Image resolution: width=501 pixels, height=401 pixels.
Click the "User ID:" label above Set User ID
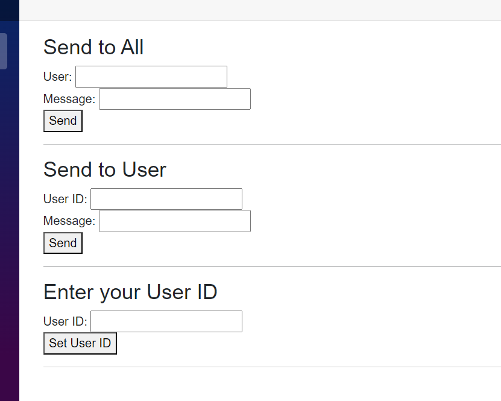point(65,321)
